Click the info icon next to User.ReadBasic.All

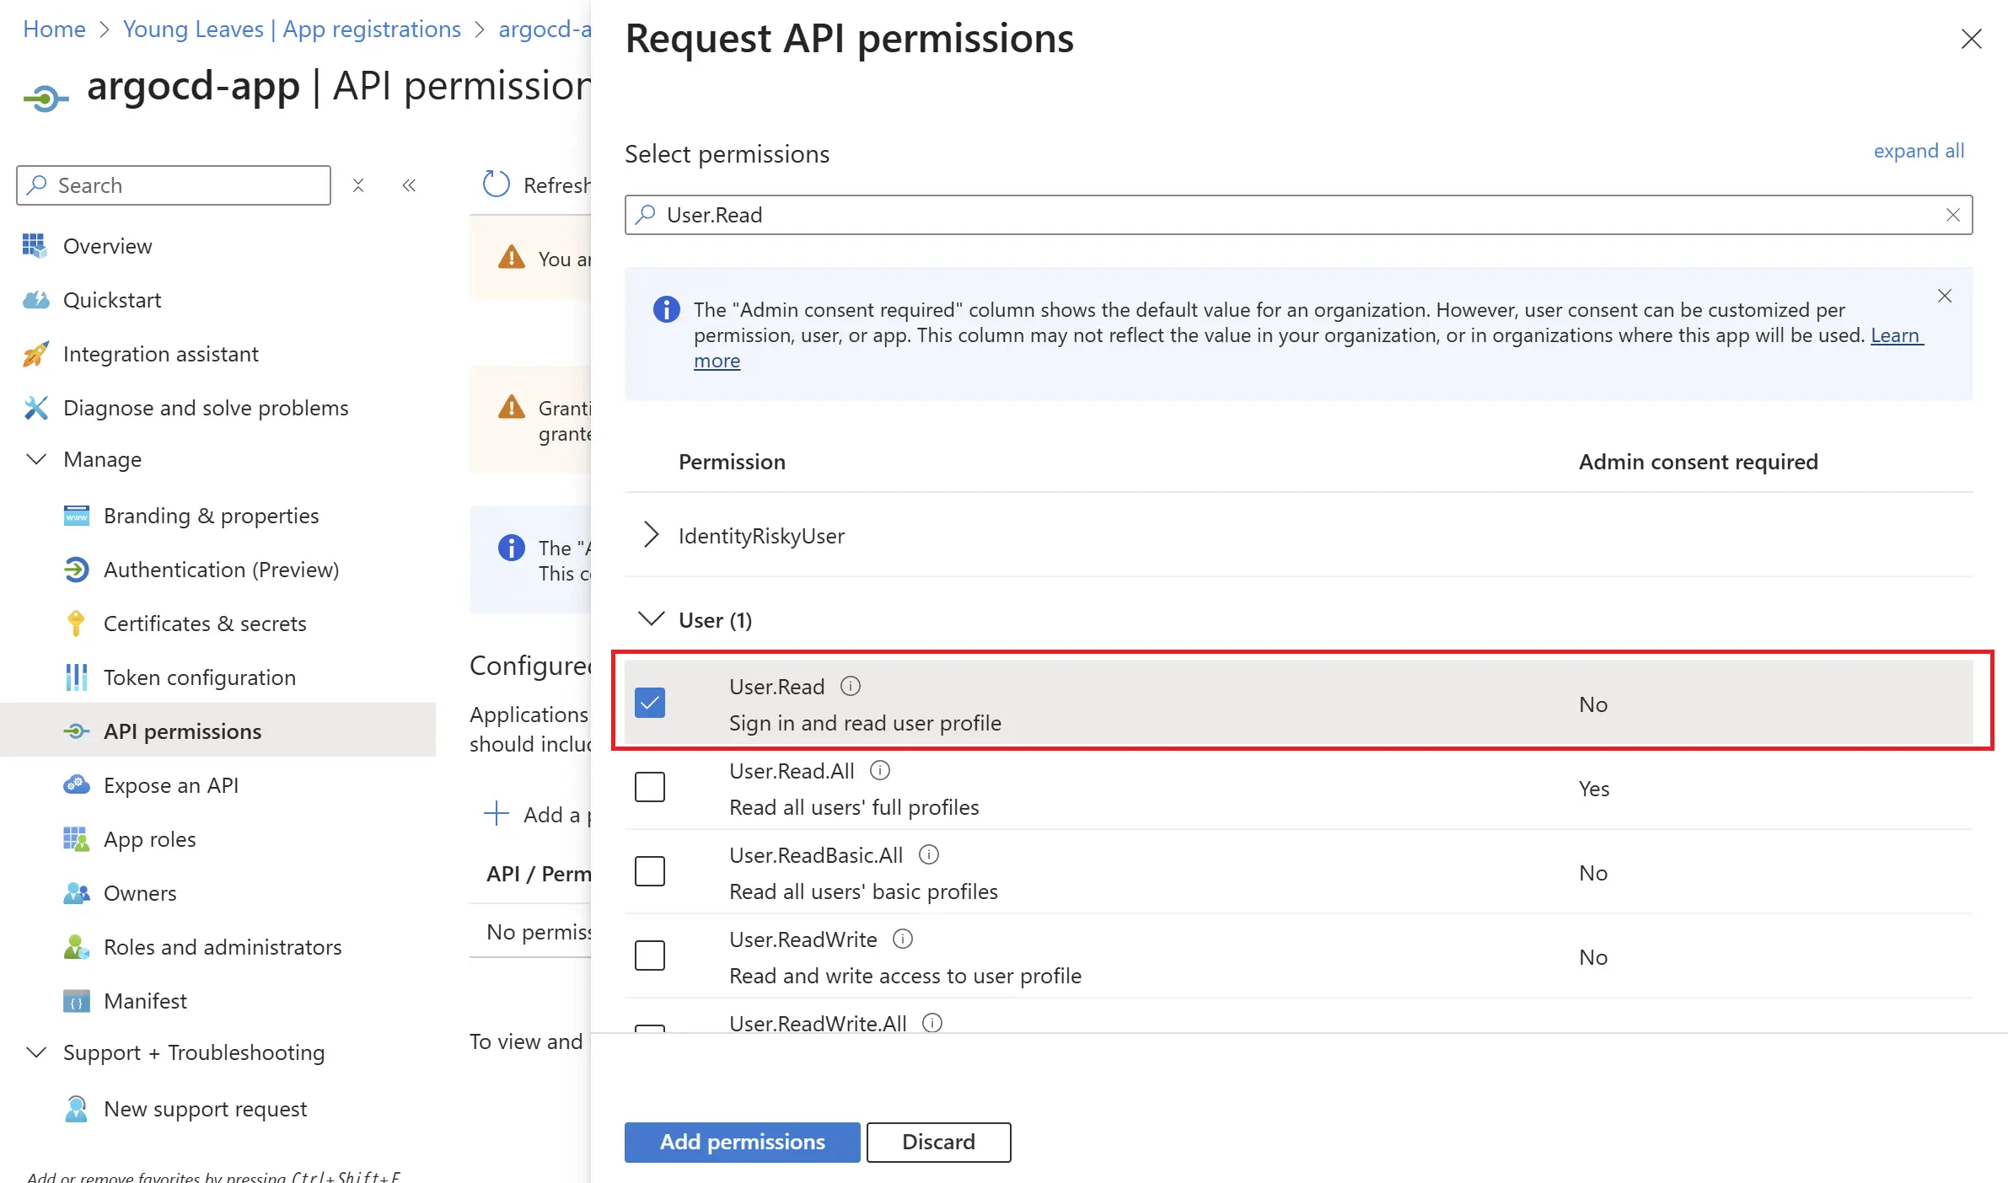(929, 854)
